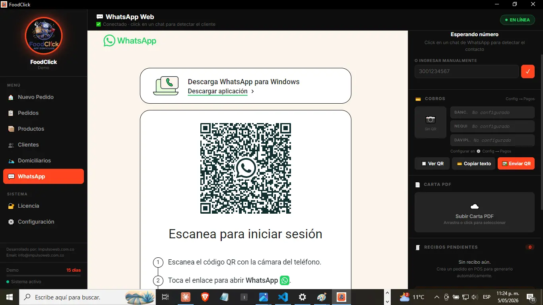543x305 pixels.
Task: Click the chat bubble icon beside WhatsApp Web title
Action: click(100, 17)
